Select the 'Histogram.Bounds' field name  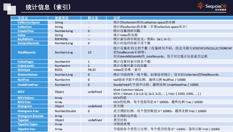point(30,116)
